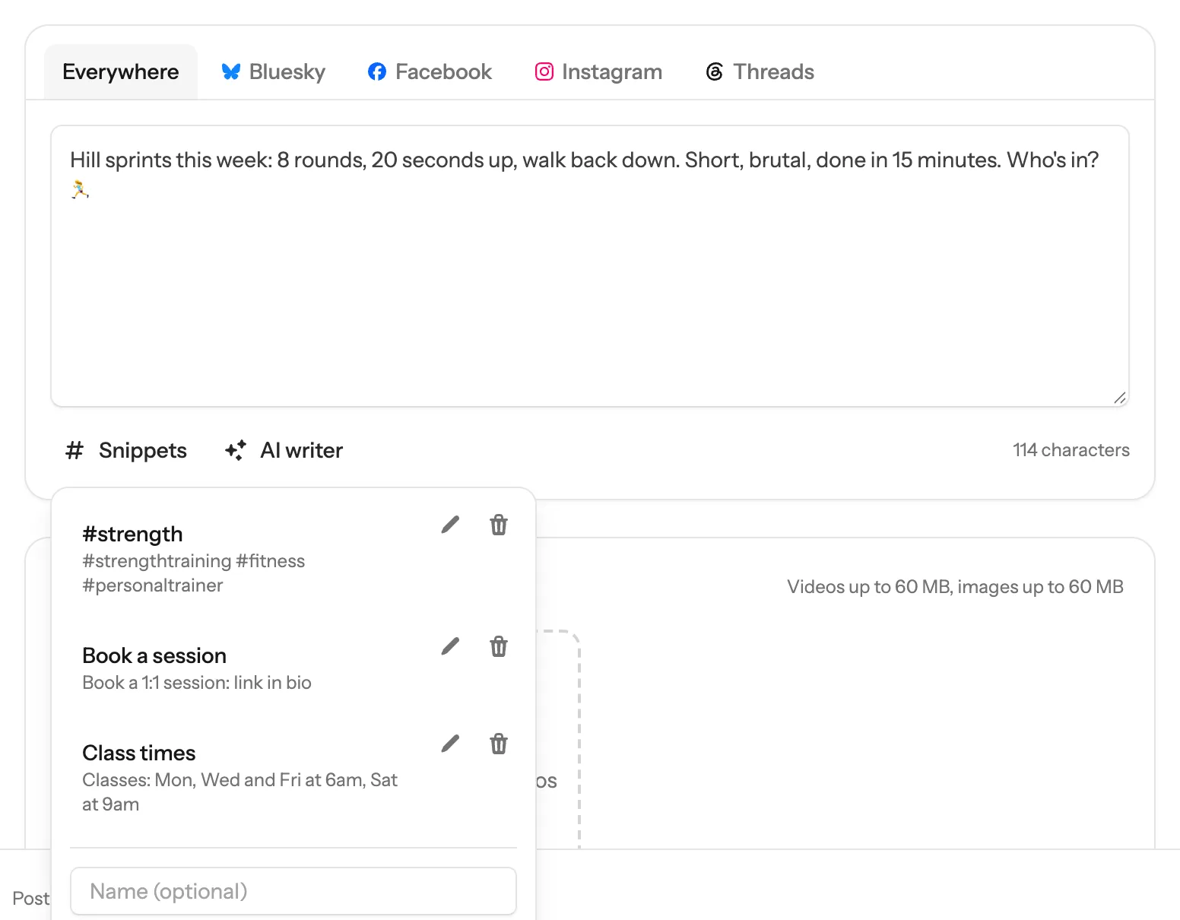Open the Instagram tab
This screenshot has height=920, width=1180.
[x=598, y=71]
